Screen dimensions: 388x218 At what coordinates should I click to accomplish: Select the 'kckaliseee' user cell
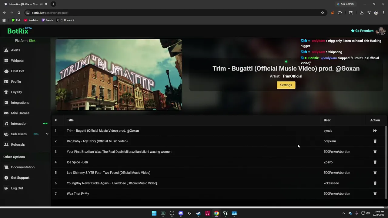click(331, 183)
